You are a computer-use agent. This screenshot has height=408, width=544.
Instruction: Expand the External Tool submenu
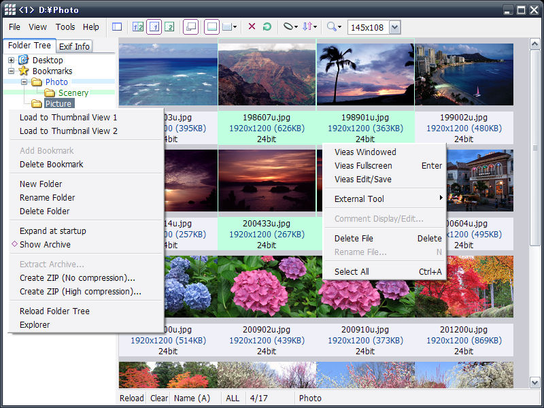coord(384,199)
